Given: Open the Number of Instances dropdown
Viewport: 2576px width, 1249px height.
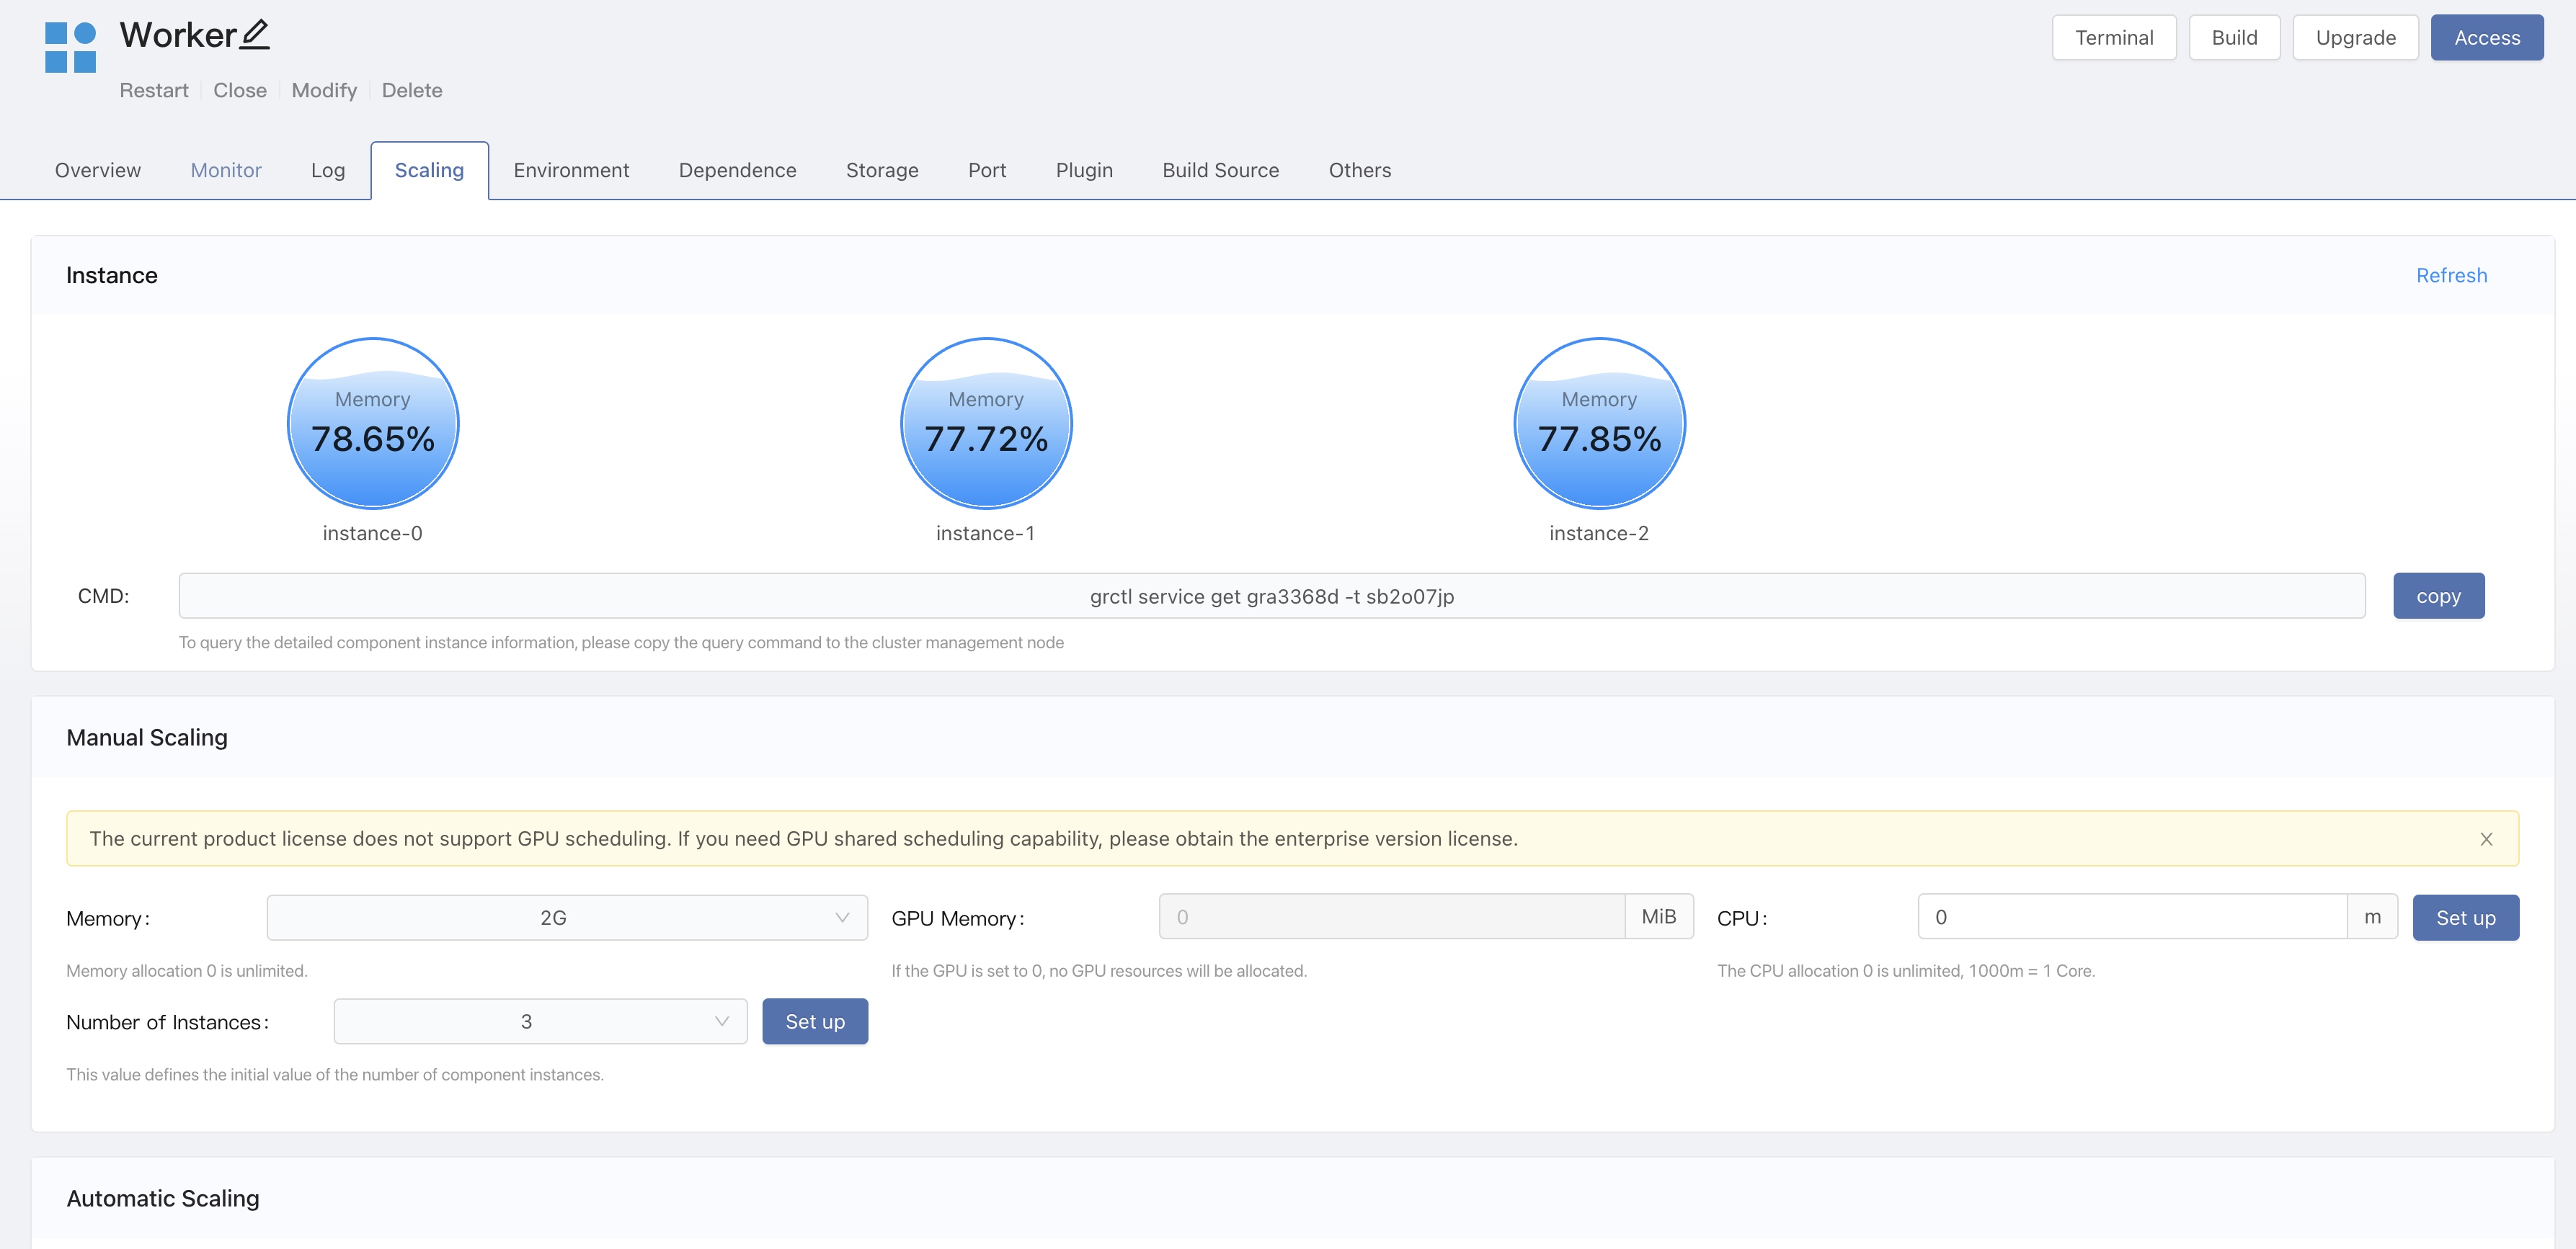Looking at the screenshot, I should tap(540, 1021).
